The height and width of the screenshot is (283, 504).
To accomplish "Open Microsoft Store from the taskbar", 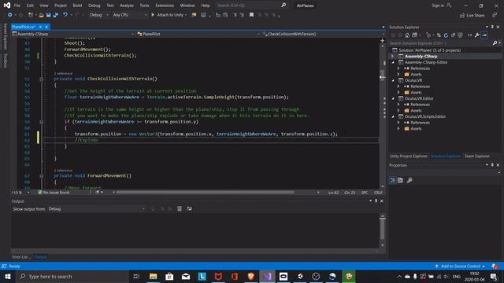I will pyautogui.click(x=169, y=276).
